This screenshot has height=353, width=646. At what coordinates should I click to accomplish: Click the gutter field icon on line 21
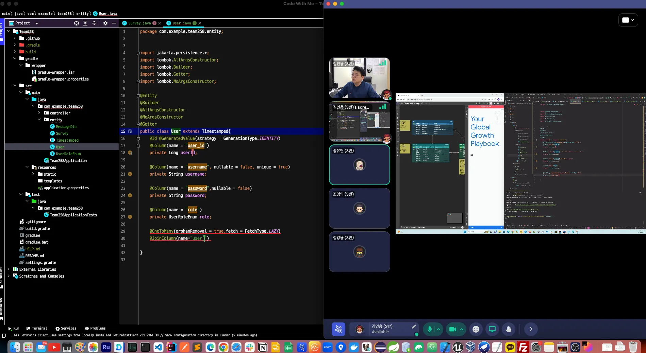click(x=130, y=174)
